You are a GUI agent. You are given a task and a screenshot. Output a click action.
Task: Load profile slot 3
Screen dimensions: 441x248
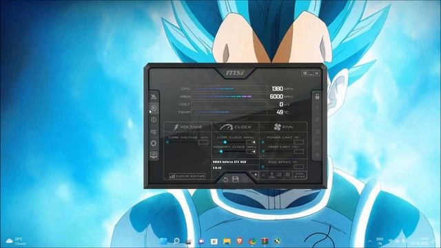[x=317, y=132]
